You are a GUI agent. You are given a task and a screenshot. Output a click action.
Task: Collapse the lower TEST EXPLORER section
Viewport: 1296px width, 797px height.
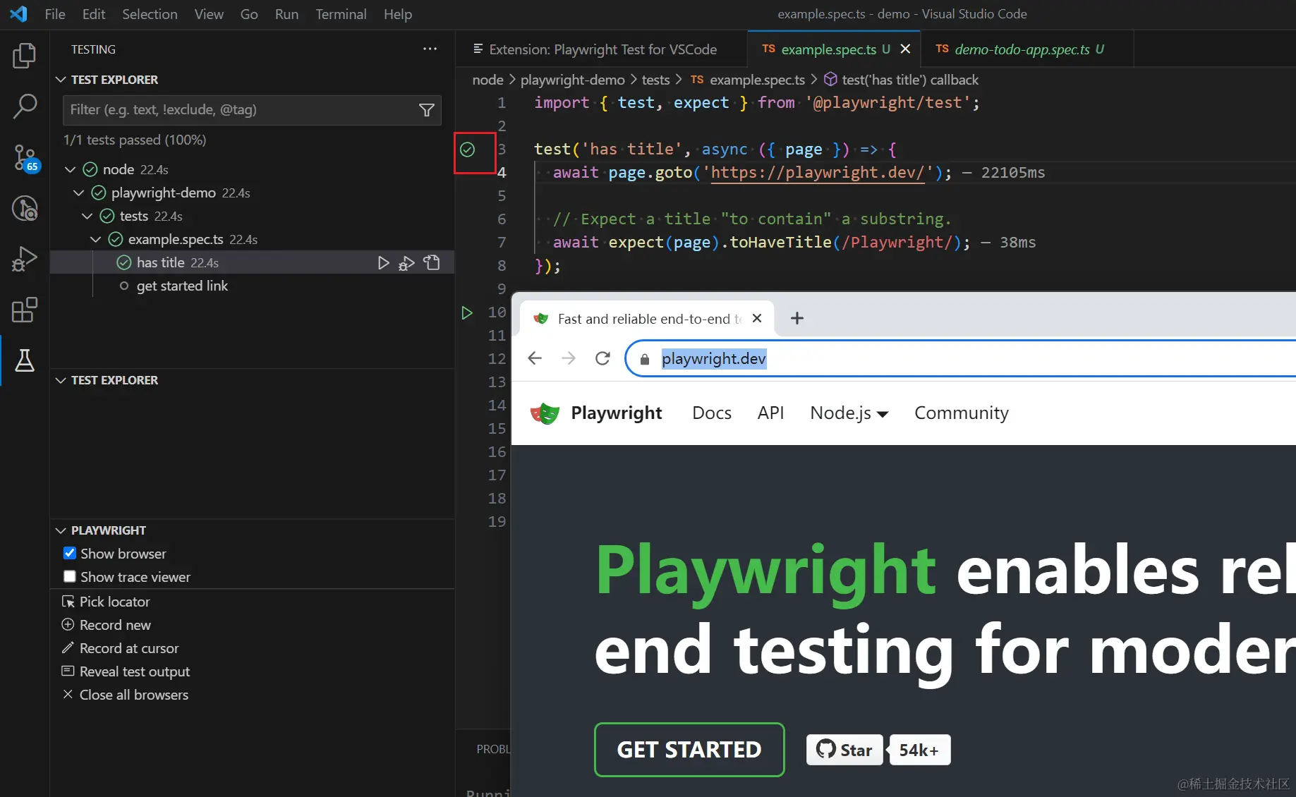click(x=61, y=380)
